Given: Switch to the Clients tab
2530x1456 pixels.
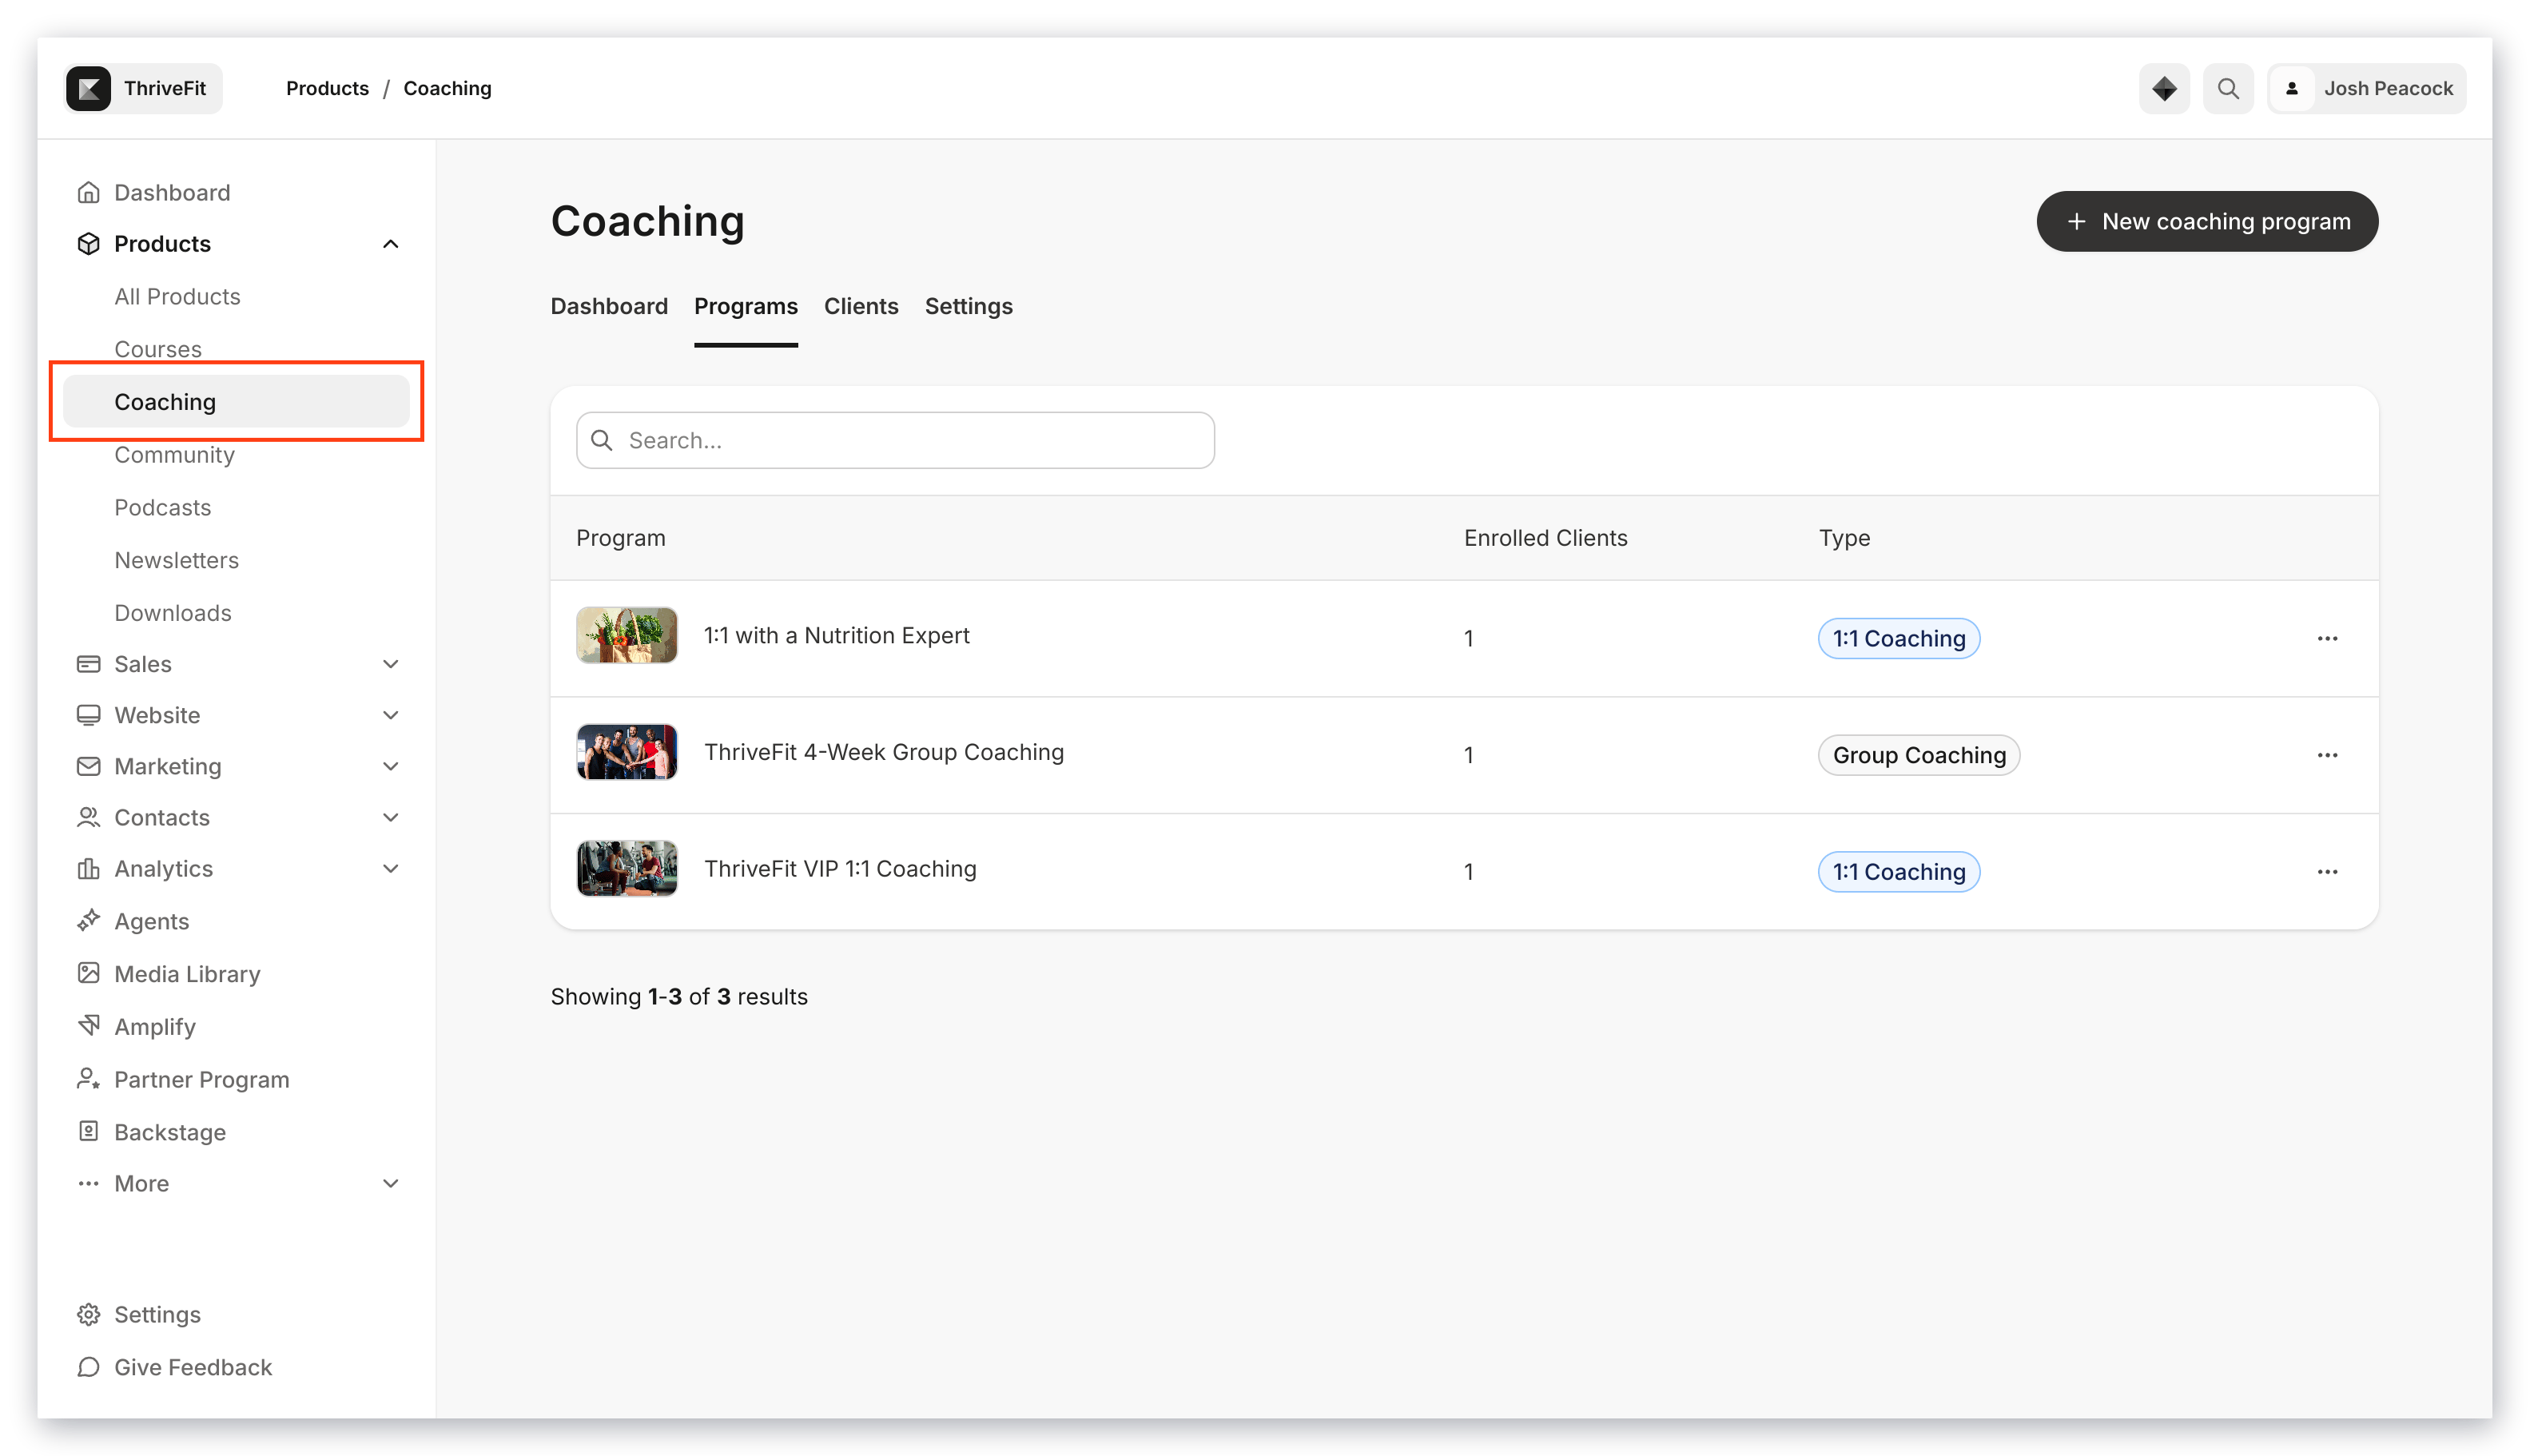Looking at the screenshot, I should tap(861, 306).
